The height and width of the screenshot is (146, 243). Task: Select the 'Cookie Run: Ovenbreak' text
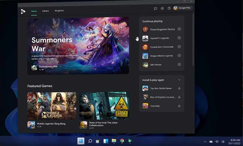[x=162, y=47]
